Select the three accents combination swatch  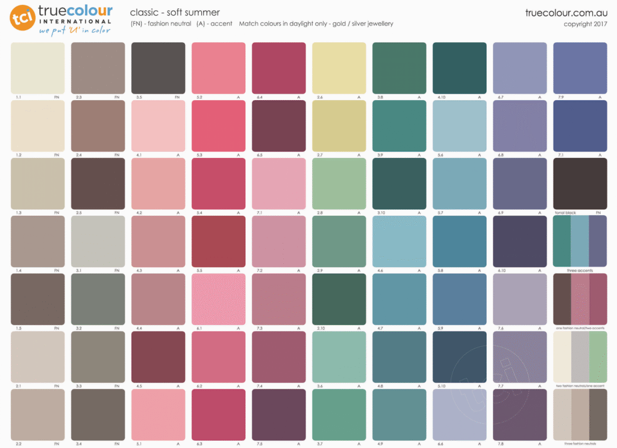pos(580,241)
